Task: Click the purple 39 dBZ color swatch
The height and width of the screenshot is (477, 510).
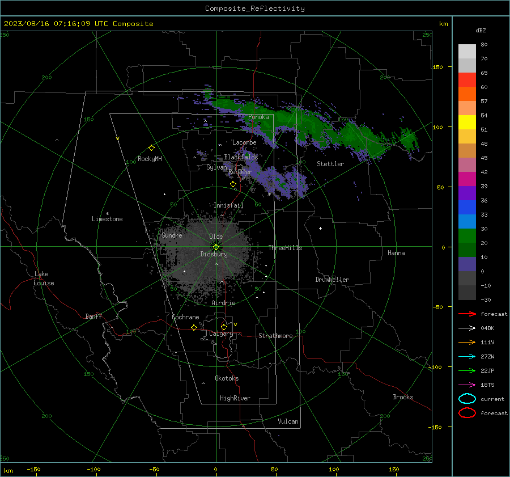Action: coord(467,193)
